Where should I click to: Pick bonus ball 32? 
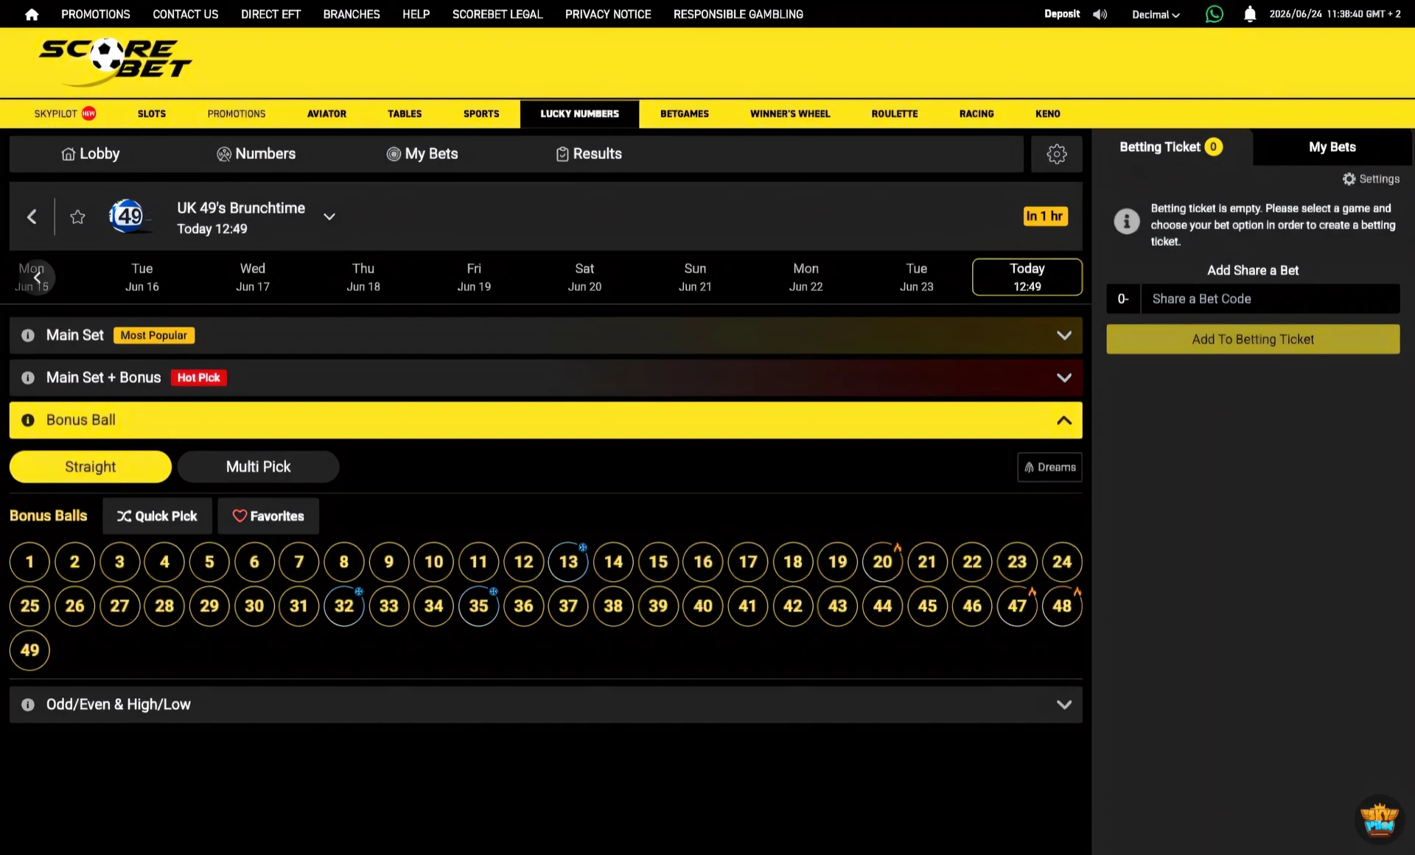pyautogui.click(x=344, y=606)
